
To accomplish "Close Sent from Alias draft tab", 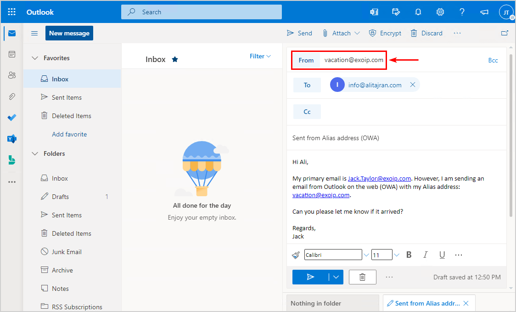I will pos(466,303).
